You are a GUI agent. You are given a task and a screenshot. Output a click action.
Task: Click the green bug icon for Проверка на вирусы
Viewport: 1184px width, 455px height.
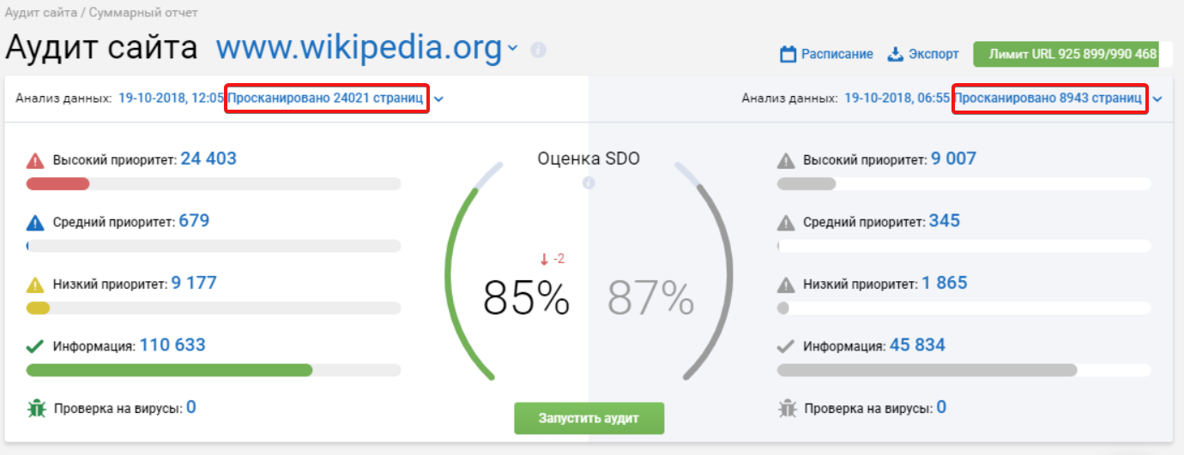coord(36,409)
